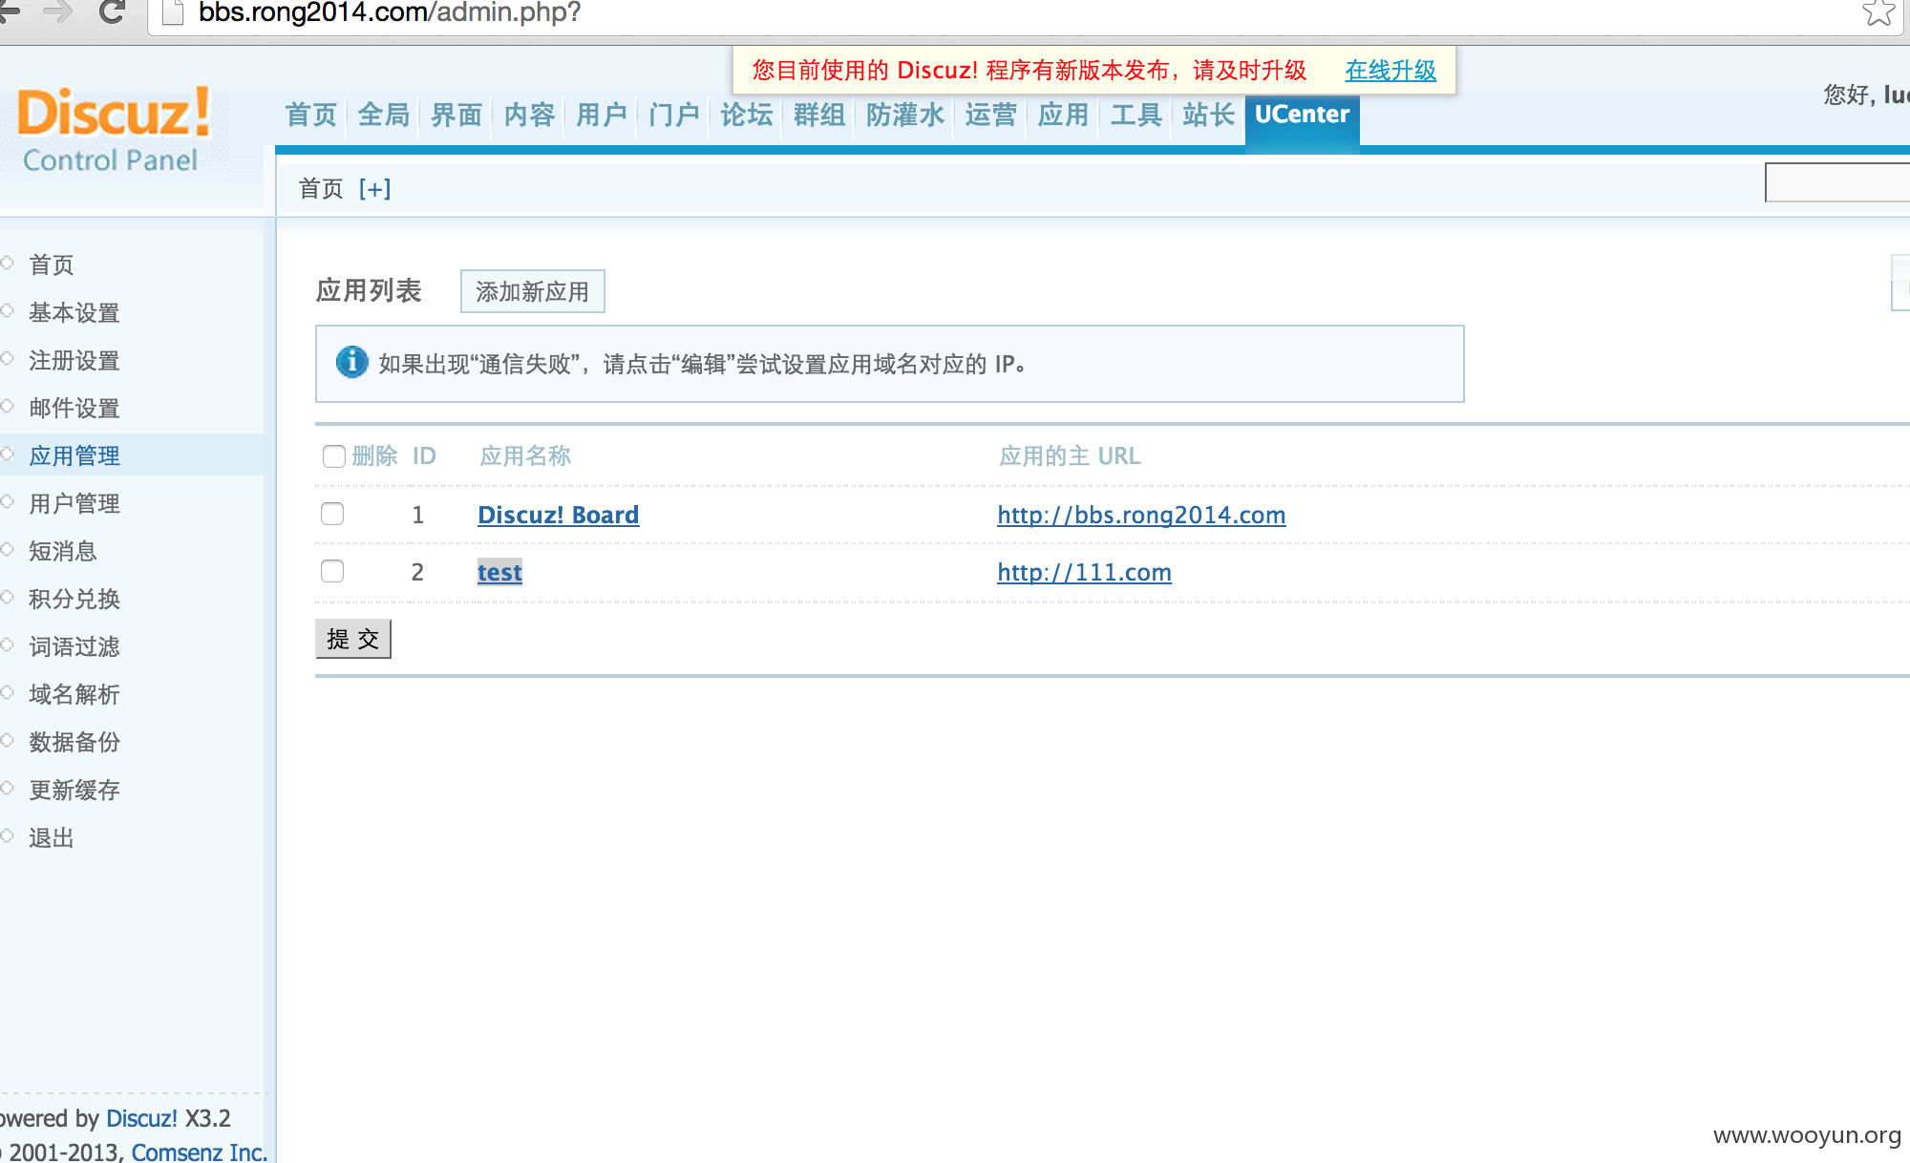Viewport: 1910px width, 1163px height.
Task: Click the browser reload icon
Action: (112, 11)
